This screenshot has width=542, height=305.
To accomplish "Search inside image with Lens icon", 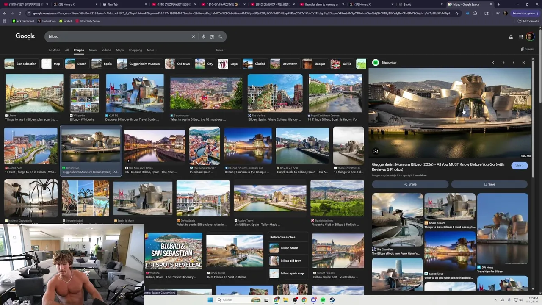I will (376, 151).
